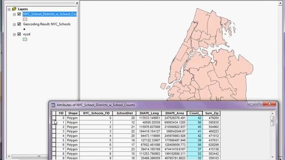Collapse the NYC_School_Districts layer legend
The height and width of the screenshot is (160, 285).
(14, 14)
